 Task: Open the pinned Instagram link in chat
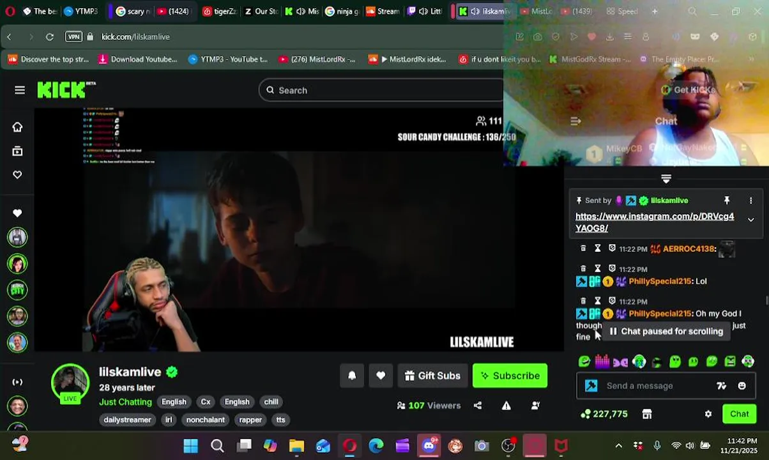[655, 222]
